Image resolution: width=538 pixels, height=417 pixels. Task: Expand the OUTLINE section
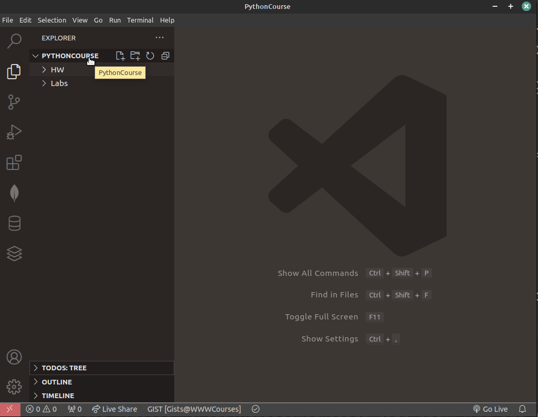point(102,382)
